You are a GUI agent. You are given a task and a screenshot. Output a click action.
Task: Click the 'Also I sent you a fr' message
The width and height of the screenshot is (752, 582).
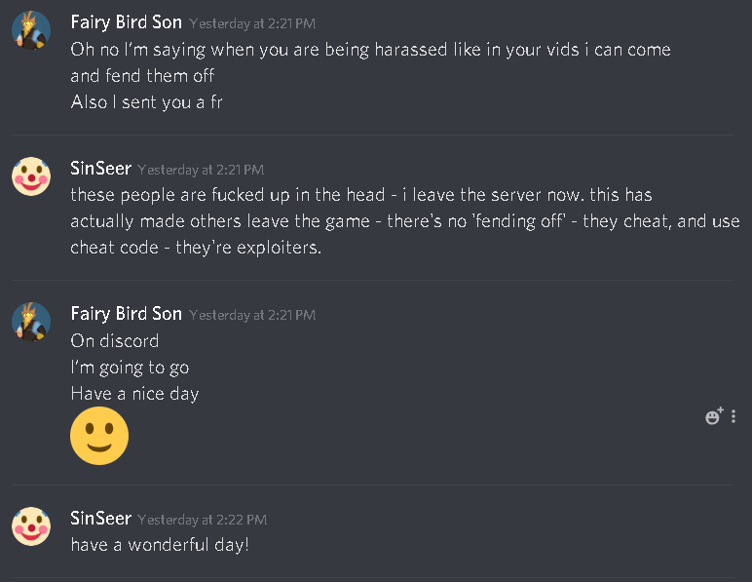coord(147,102)
